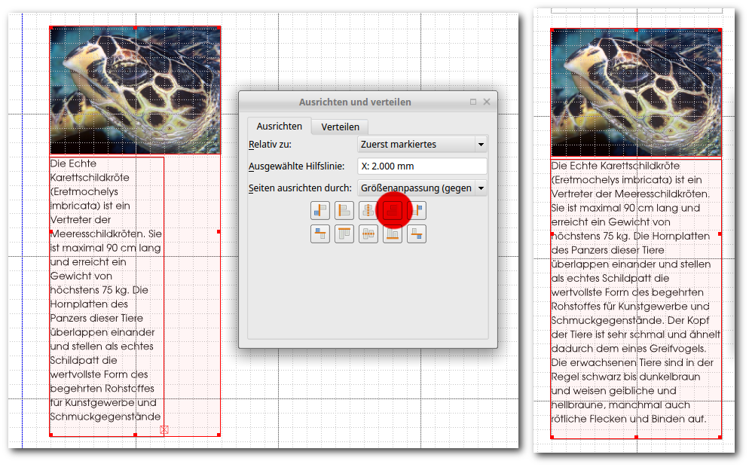Center objects on the horizontal axis
The width and height of the screenshot is (749, 467).
point(368,234)
